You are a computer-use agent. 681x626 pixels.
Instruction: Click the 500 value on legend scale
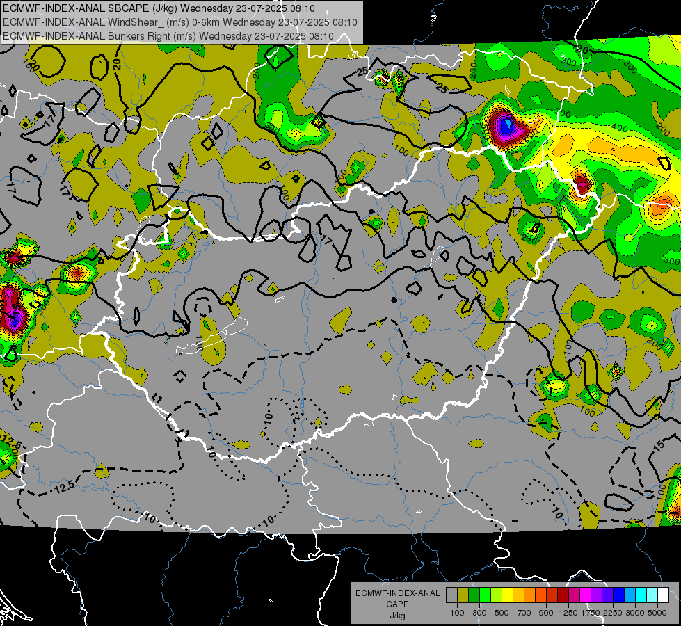pos(502,613)
